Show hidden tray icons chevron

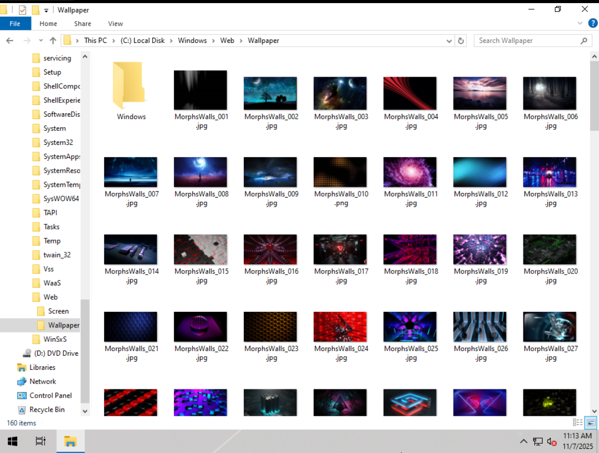[x=524, y=442]
